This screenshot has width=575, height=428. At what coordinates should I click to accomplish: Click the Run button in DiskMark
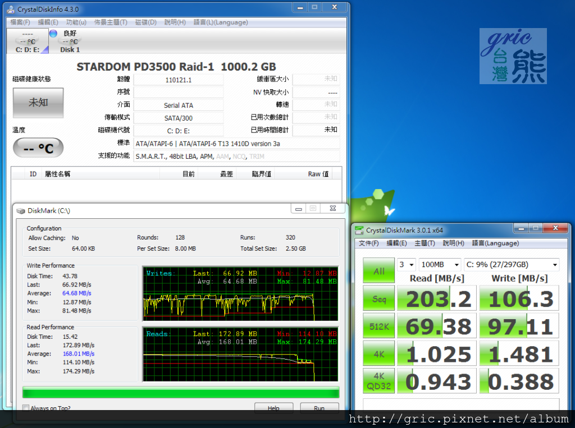tap(319, 408)
